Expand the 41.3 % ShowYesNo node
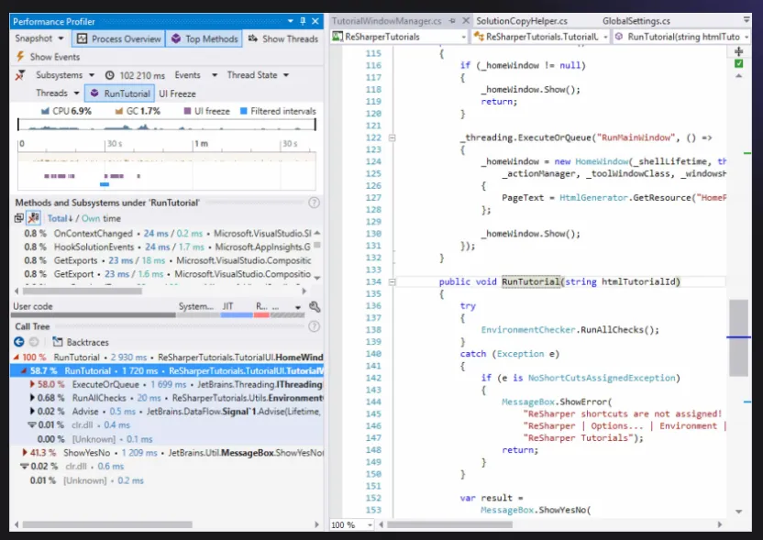 point(25,453)
